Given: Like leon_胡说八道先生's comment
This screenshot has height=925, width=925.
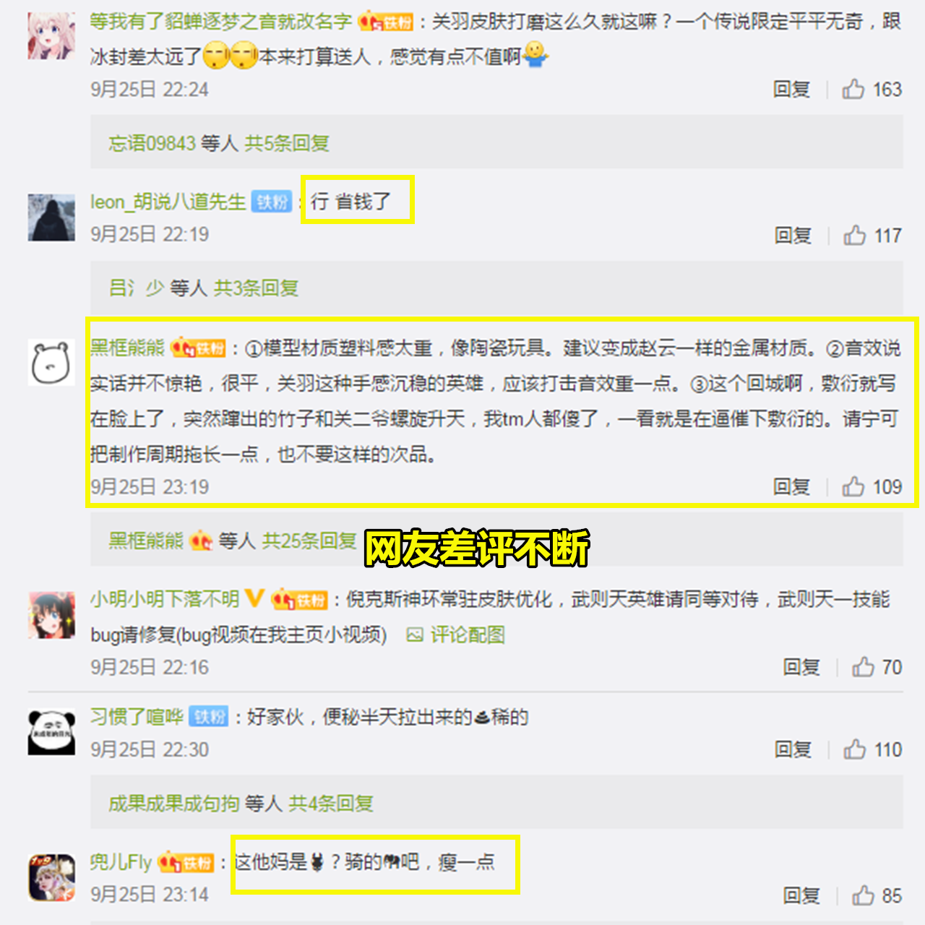Looking at the screenshot, I should tap(855, 235).
